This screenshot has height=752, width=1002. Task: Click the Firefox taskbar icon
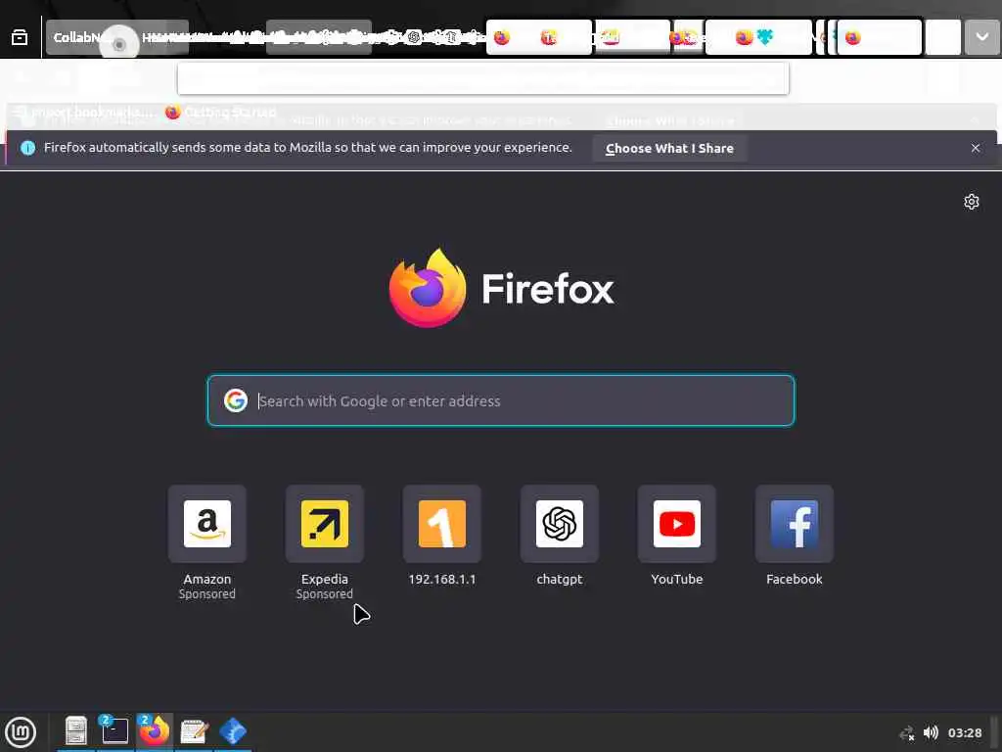point(154,730)
